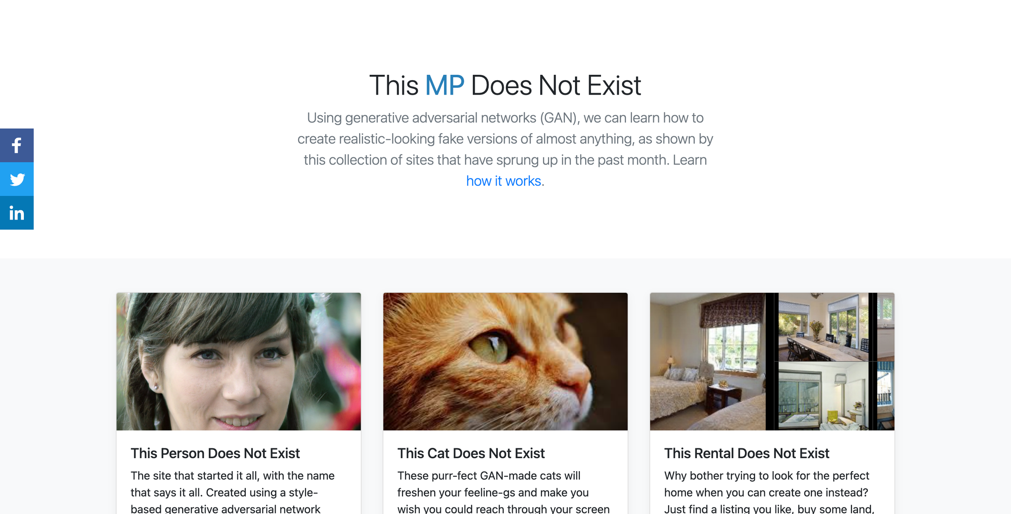Image resolution: width=1011 pixels, height=514 pixels.
Task: Open 'This Cat Does Not Exist' title
Action: coord(471,453)
